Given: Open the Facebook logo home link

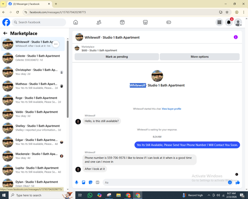Looking at the screenshot, I should [x=6, y=22].
